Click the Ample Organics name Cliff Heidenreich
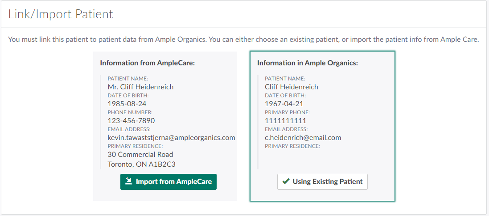Viewport: 489px width, 216px height. coord(291,87)
